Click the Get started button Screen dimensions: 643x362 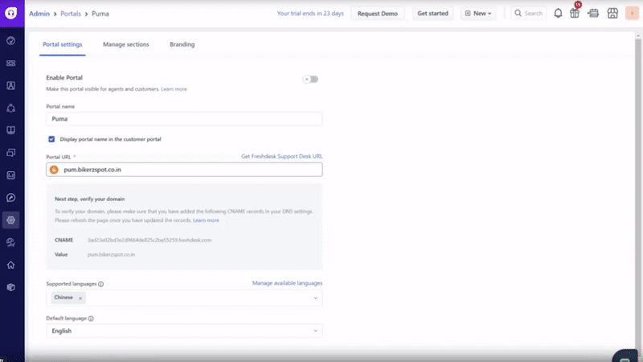pyautogui.click(x=432, y=13)
